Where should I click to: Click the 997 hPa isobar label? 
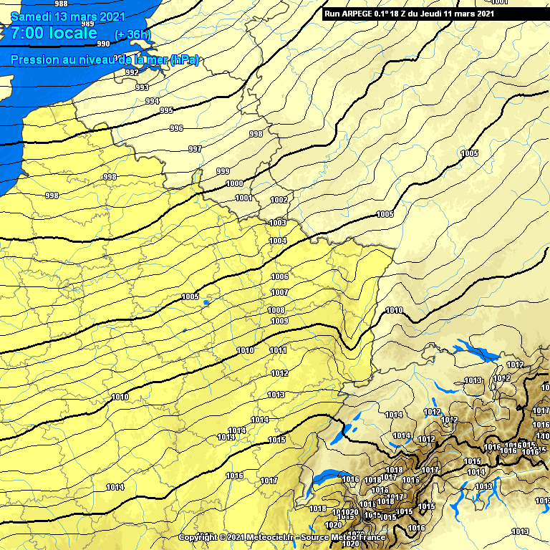tap(195, 149)
